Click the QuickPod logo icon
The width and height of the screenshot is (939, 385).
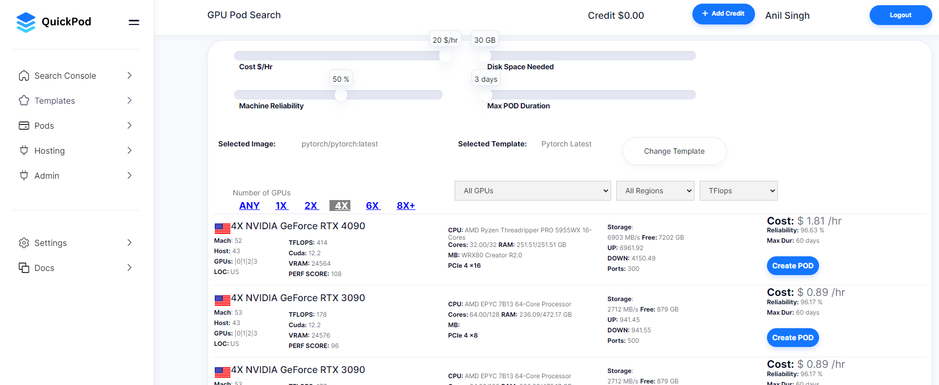tap(26, 22)
